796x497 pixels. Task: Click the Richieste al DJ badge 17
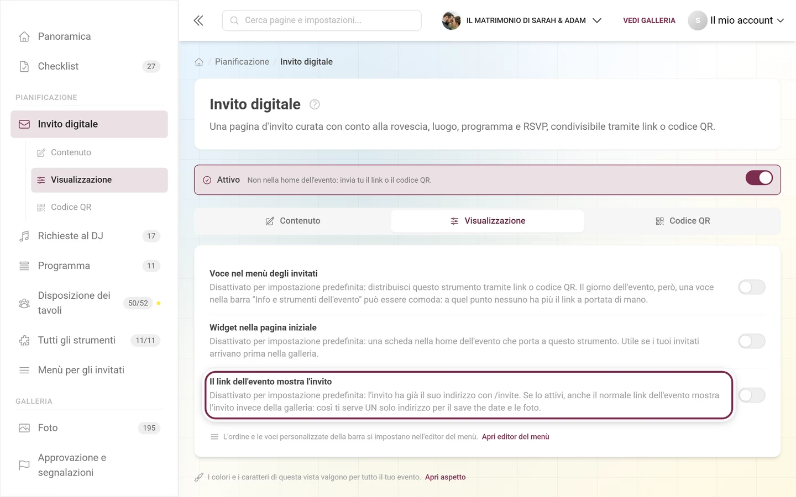151,236
